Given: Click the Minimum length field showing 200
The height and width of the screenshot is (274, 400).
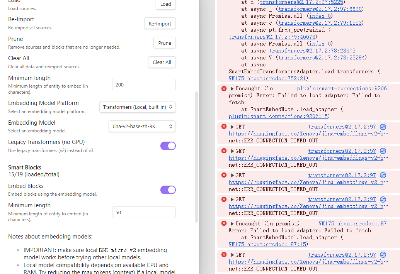Looking at the screenshot, I should [143, 85].
